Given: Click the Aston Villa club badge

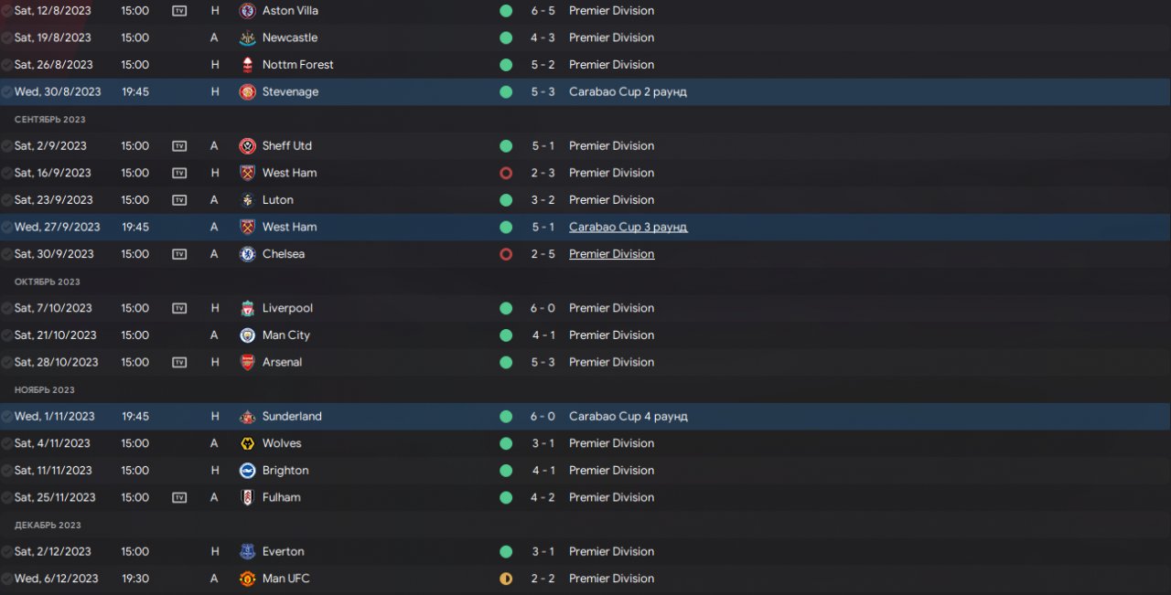Looking at the screenshot, I should 247,11.
